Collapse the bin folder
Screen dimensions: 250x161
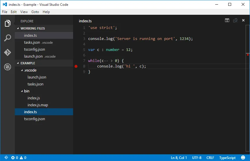pos(22,91)
